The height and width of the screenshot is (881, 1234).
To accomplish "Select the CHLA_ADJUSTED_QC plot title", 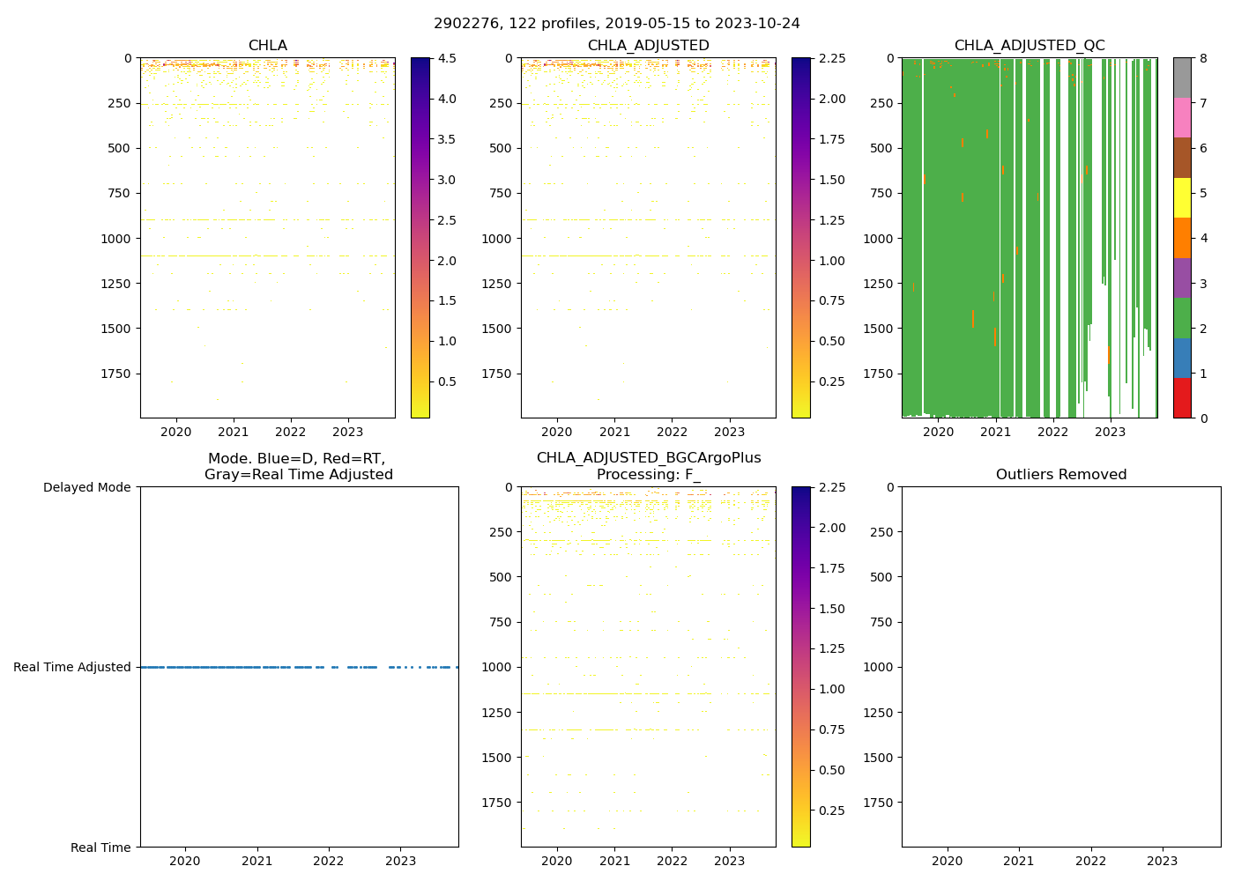I will click(x=1029, y=46).
